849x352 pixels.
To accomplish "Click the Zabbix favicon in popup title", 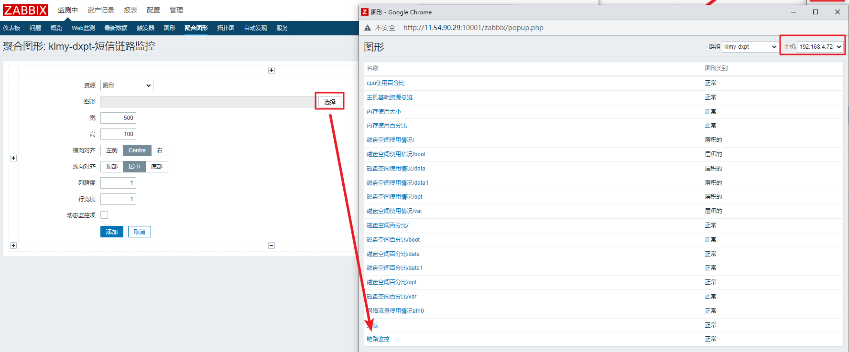I will click(365, 12).
